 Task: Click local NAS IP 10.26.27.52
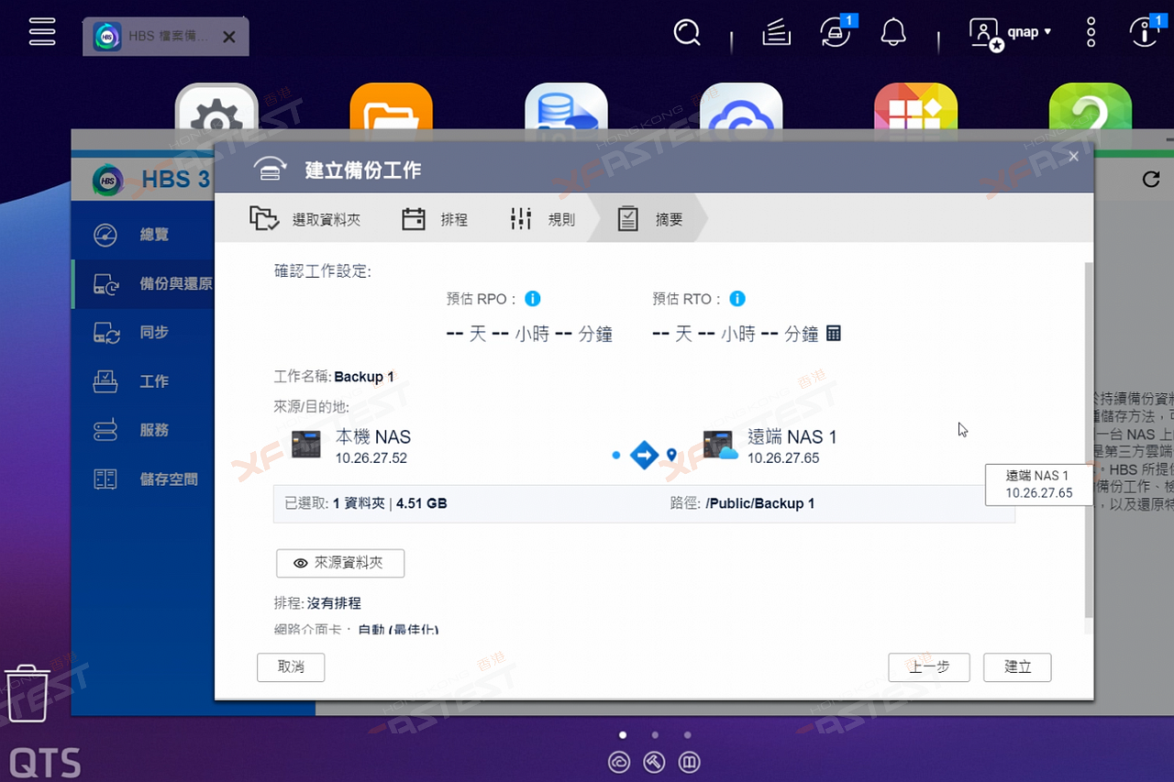371,457
